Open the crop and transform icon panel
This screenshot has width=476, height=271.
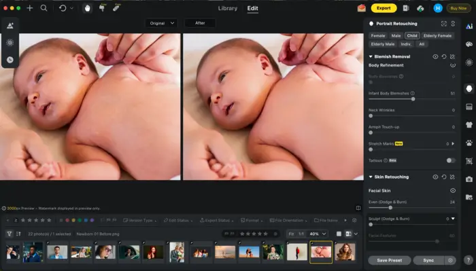469,161
